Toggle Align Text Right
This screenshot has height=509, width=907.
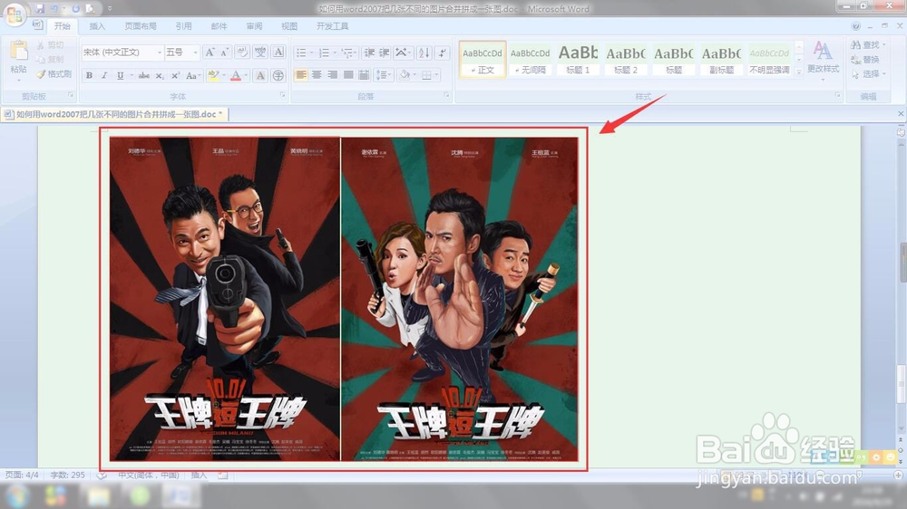click(x=332, y=74)
